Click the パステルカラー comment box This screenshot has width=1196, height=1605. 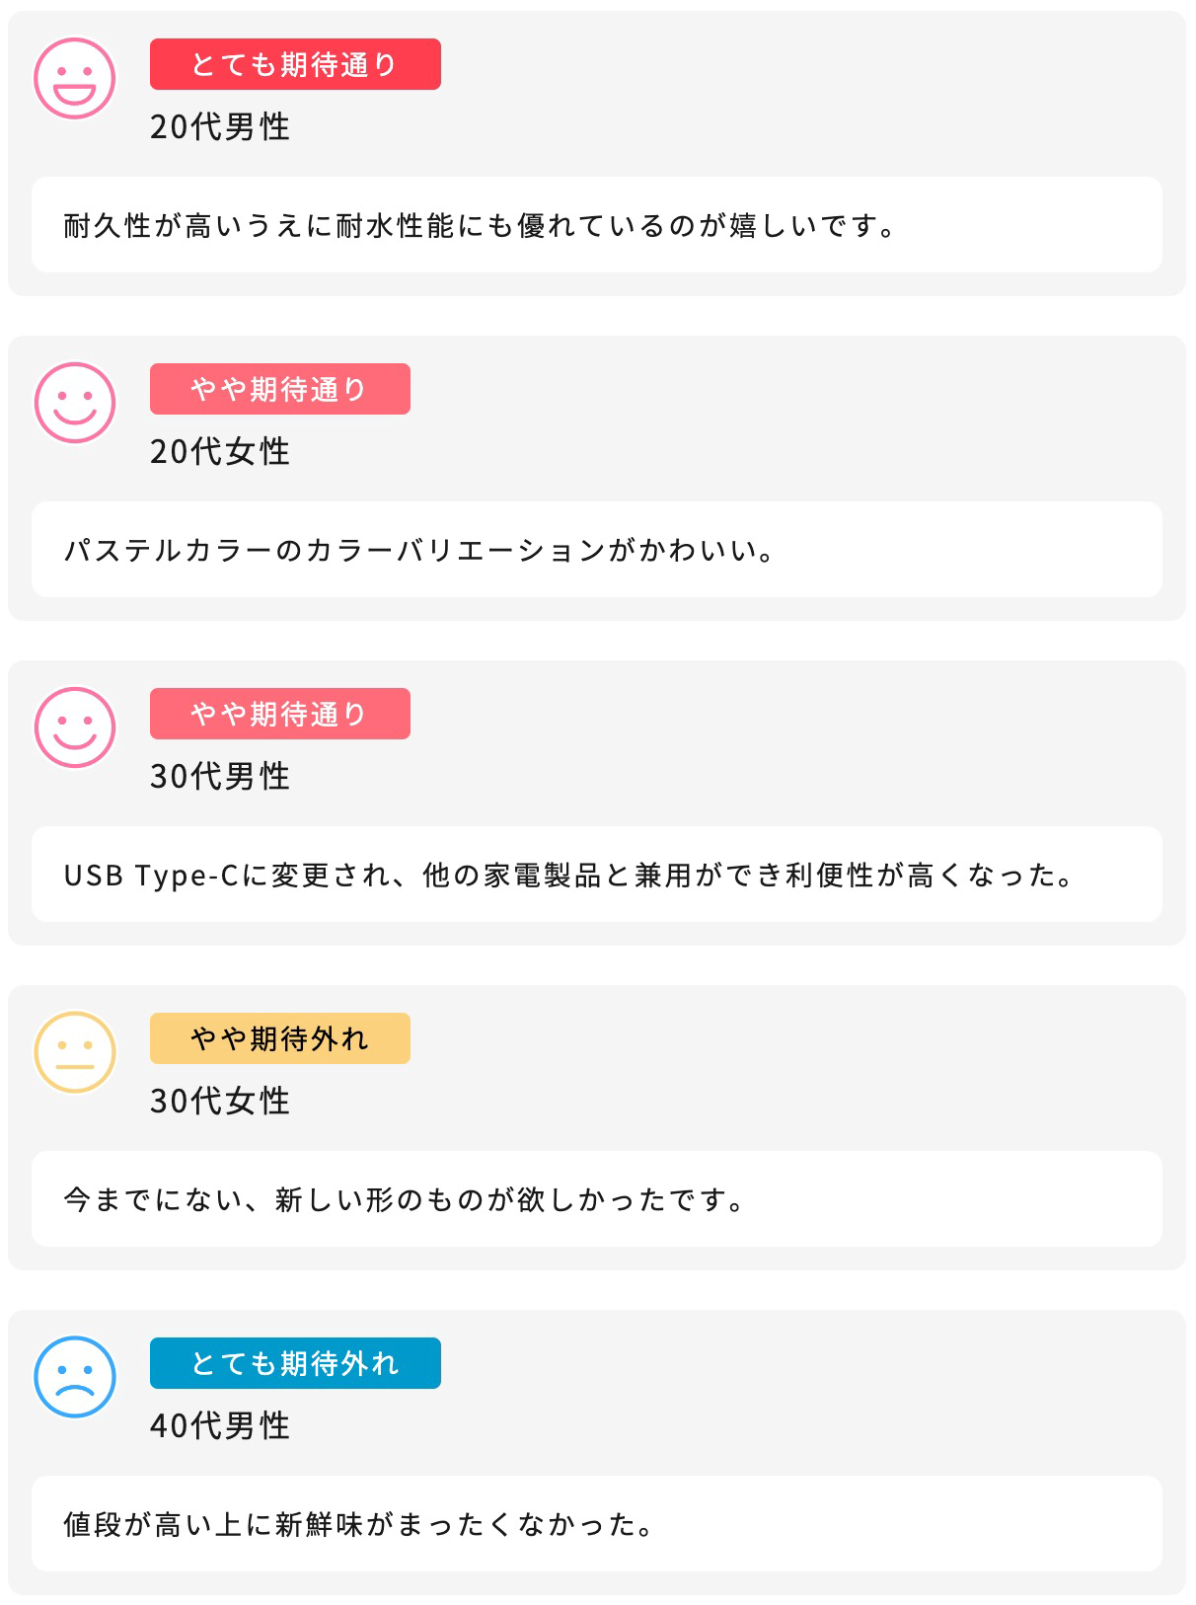(596, 550)
